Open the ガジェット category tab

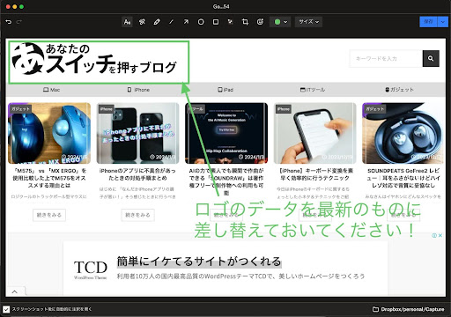coord(399,90)
